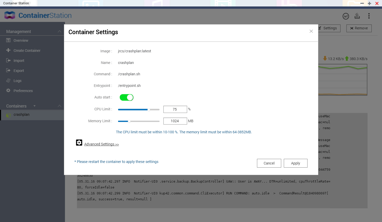This screenshot has width=382, height=222.
Task: Click the crashplan container cube icon
Action: [9, 115]
